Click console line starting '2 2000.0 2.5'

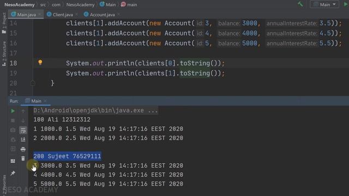108,138
